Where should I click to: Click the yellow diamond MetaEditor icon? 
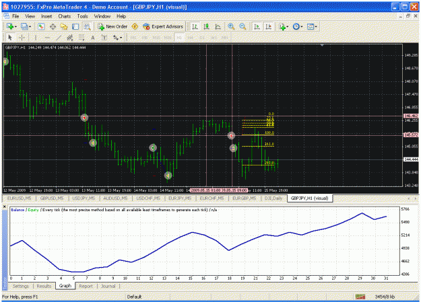click(135, 26)
